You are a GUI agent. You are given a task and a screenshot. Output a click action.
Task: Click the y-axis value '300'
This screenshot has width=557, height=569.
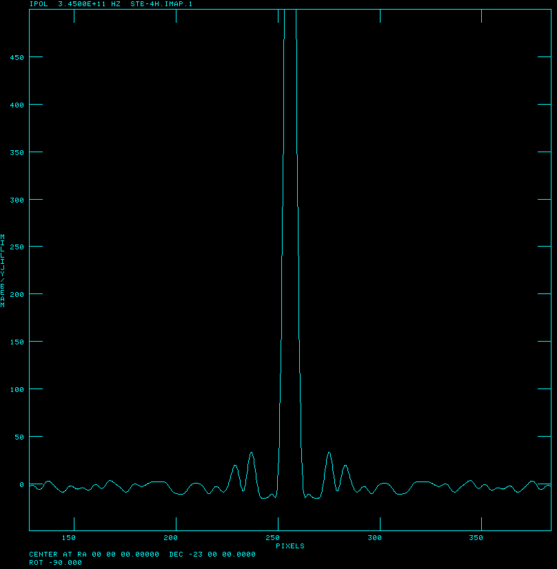(x=17, y=200)
